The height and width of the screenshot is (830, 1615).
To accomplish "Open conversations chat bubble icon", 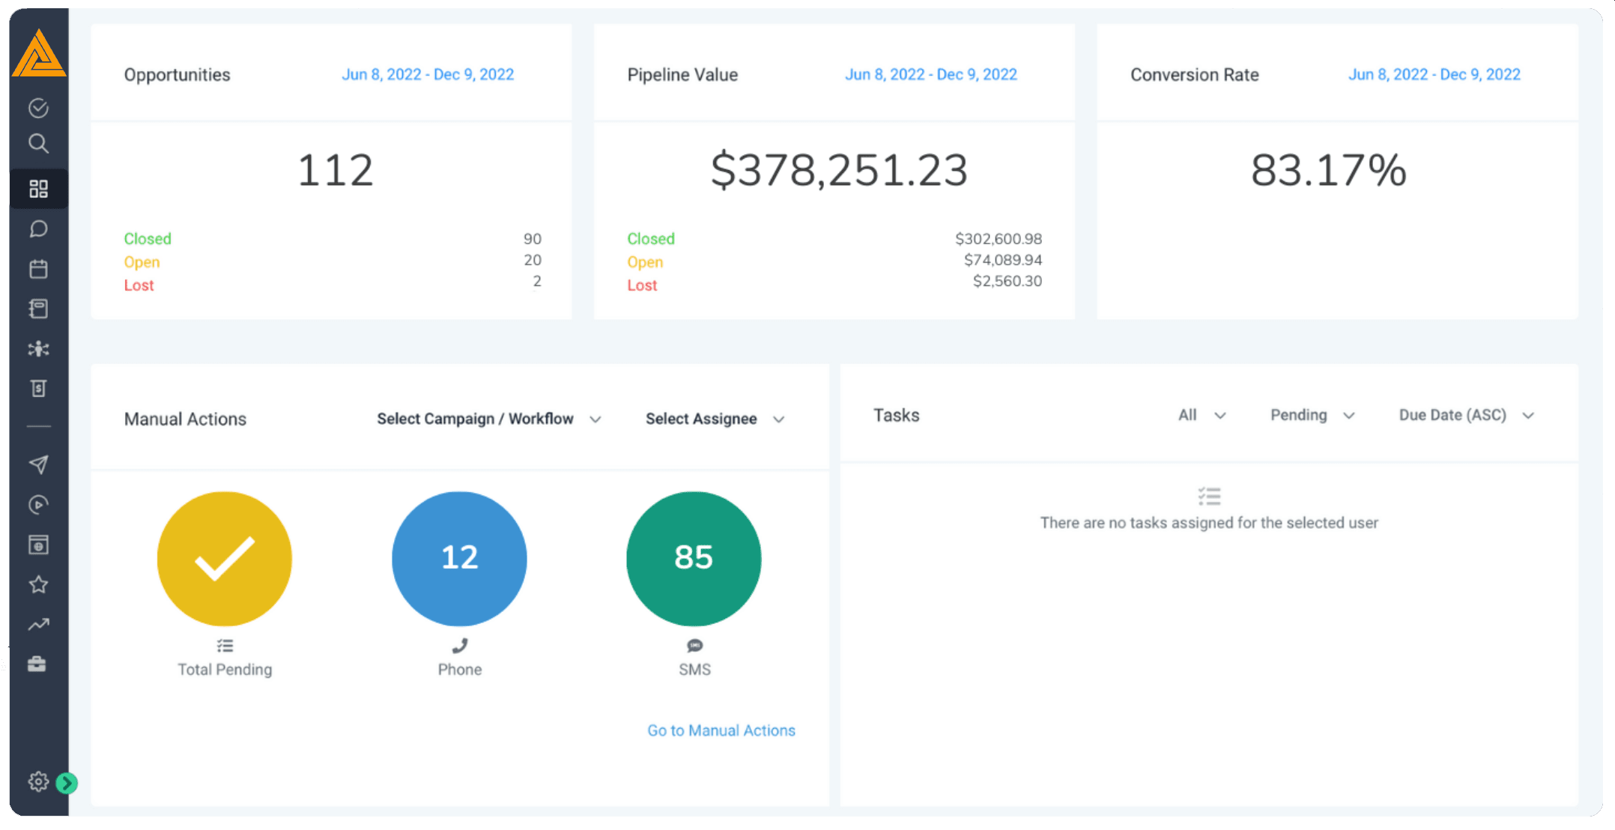I will coord(38,228).
